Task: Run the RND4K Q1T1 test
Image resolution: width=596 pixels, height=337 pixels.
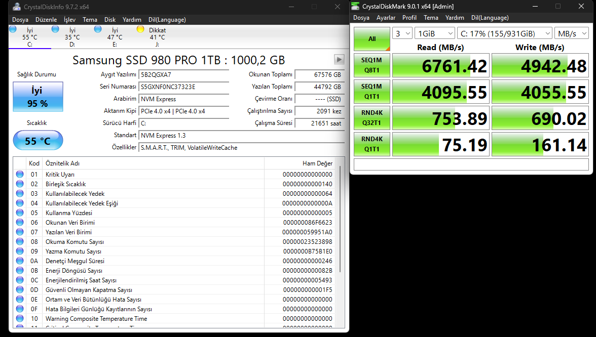Action: pos(372,144)
